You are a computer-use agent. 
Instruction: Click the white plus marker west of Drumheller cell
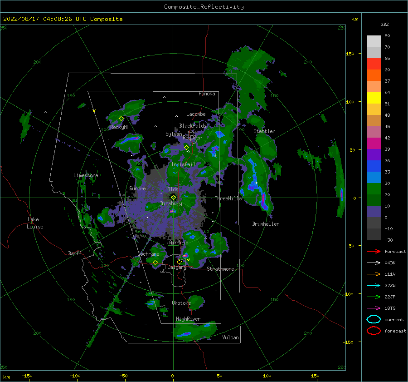256,183
